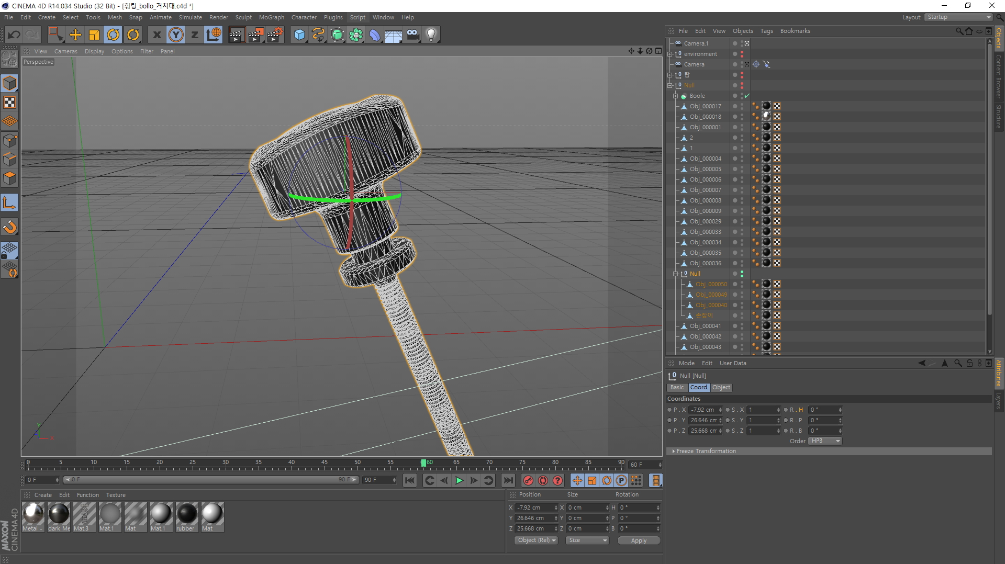Toggle Z axis lock
The width and height of the screenshot is (1005, 564).
(x=195, y=35)
